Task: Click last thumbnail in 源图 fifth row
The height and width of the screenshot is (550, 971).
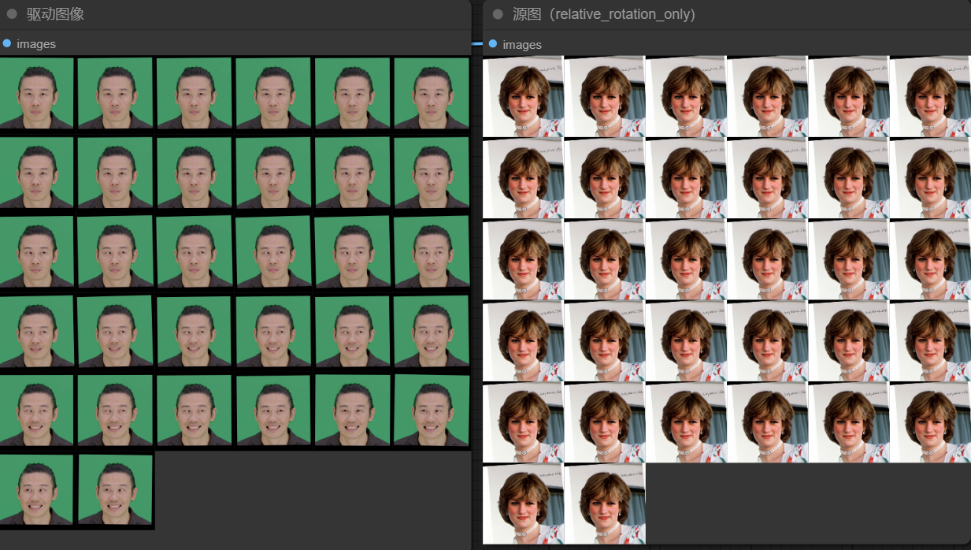Action: pos(930,422)
